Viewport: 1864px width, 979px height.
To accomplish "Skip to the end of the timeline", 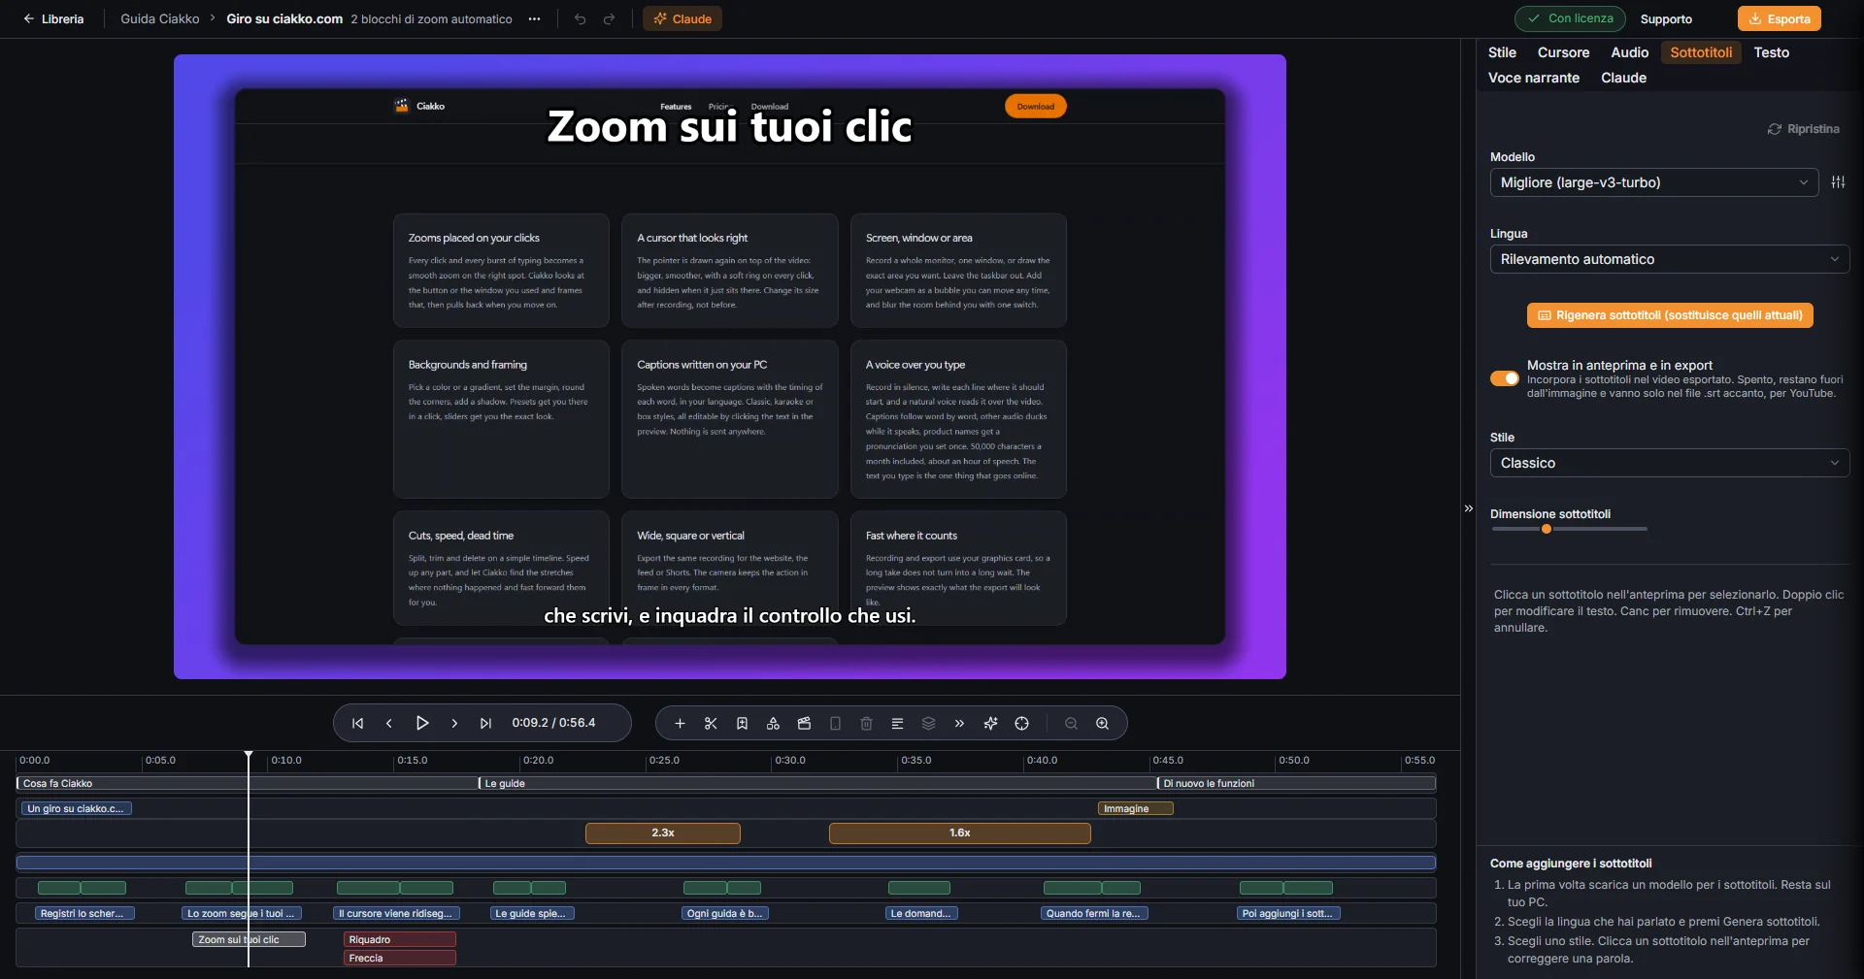I will click(486, 723).
